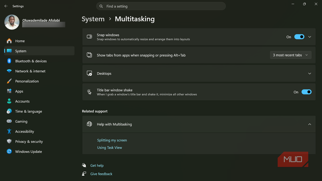322x181 pixels.
Task: Select Personalization in the sidebar
Action: coord(39,81)
